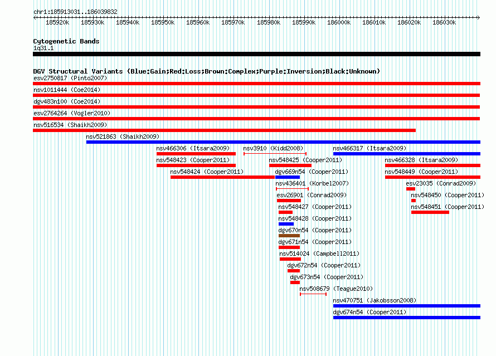
Task: Click the ruler's left end arrow
Action: 35,17
